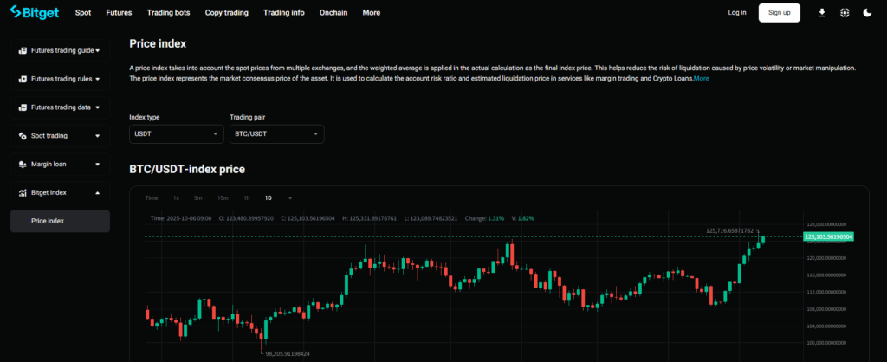Viewport: 887px width, 362px height.
Task: Toggle the dark mode moon icon
Action: click(868, 13)
